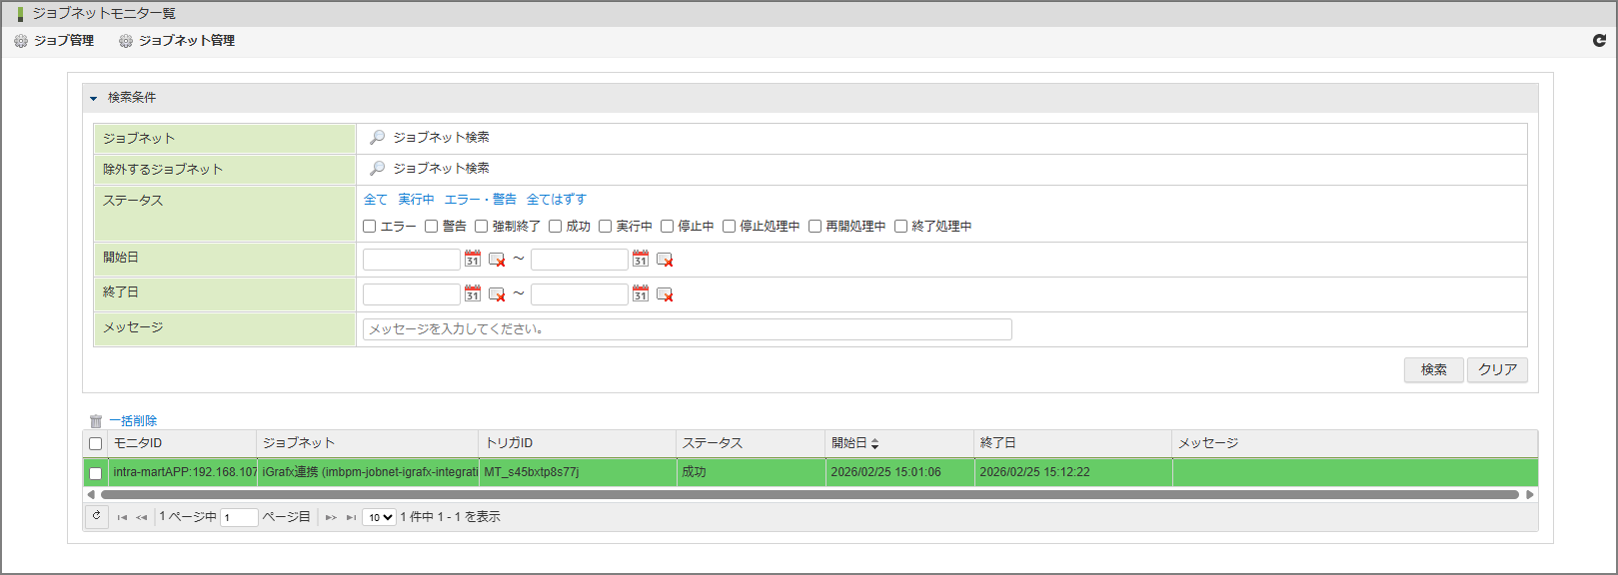Clear the 開始日 from-date value icon
The image size is (1618, 575).
pos(497,260)
